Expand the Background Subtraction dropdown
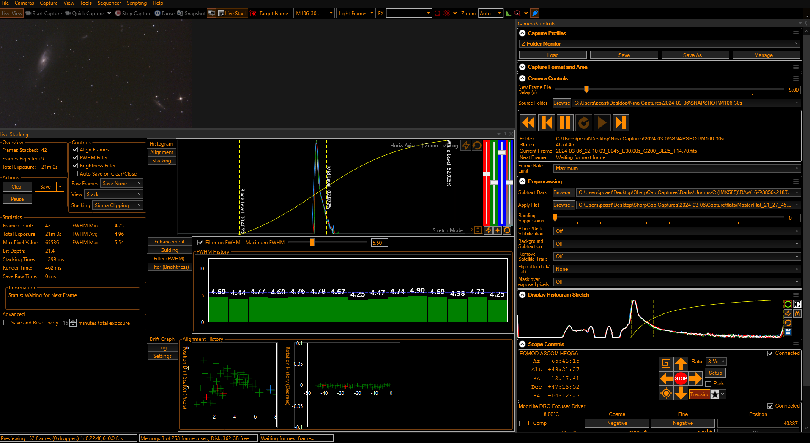810x443 pixels. click(x=676, y=244)
